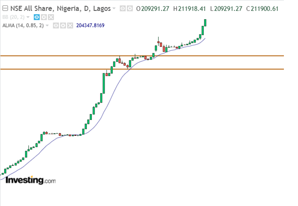298x206 pixels.
Task: Open ALMA indicator settings gear
Action: pos(63,25)
